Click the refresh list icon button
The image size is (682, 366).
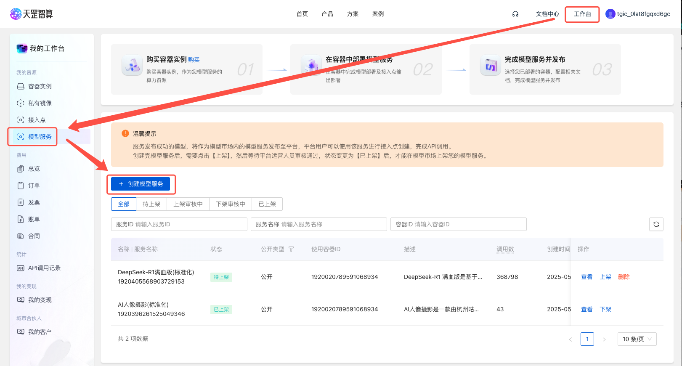pyautogui.click(x=656, y=224)
